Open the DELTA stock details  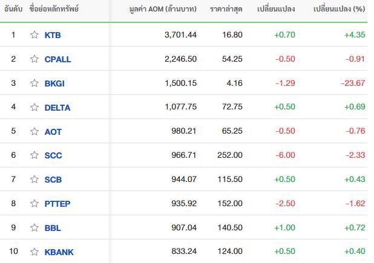(x=57, y=108)
